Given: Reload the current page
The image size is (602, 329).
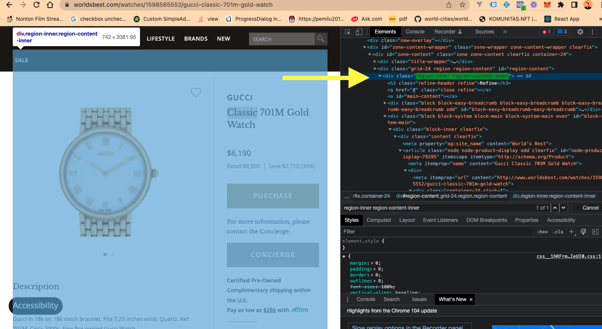Looking at the screenshot, I should tap(36, 5).
